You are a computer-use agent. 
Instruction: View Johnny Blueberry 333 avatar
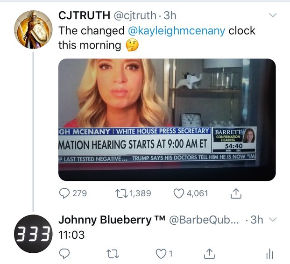click(33, 234)
